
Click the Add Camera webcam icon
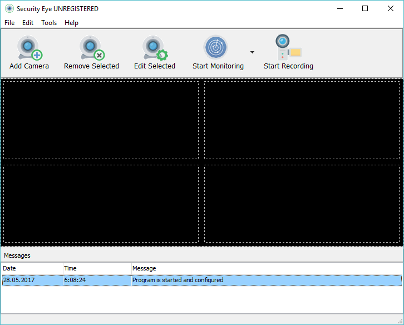click(x=29, y=48)
